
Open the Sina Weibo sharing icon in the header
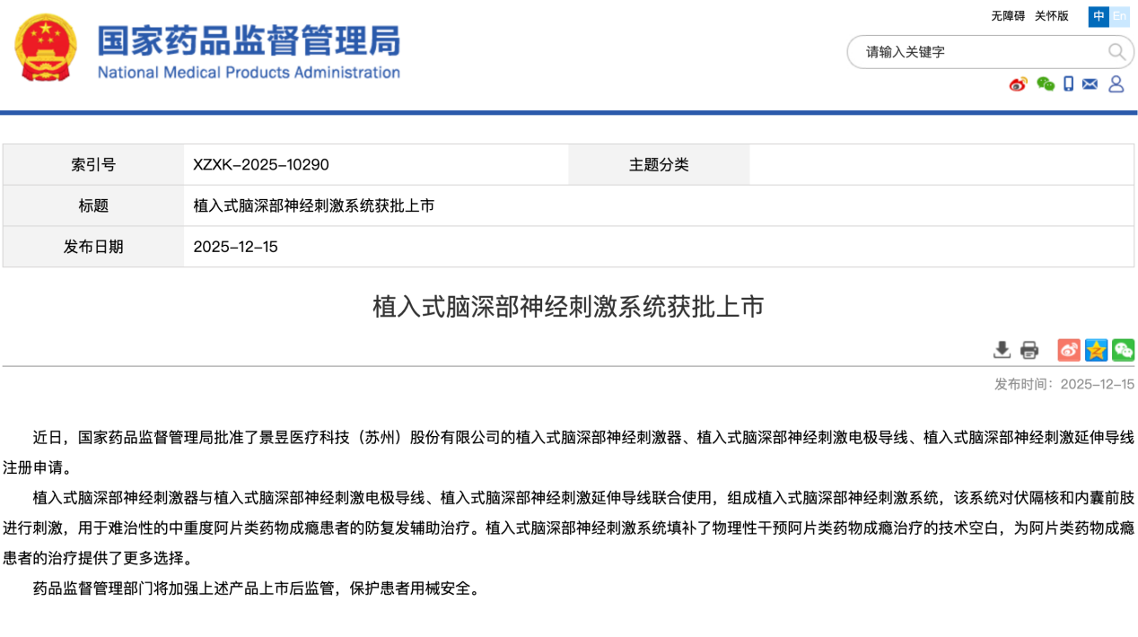coord(1019,83)
